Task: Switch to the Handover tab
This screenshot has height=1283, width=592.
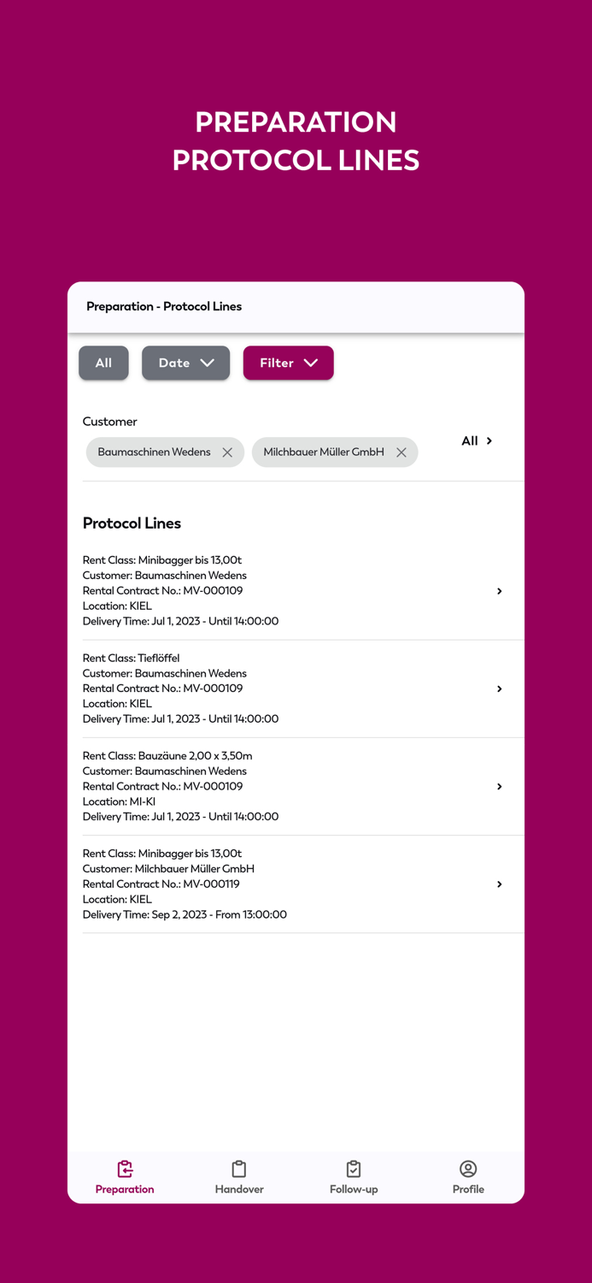Action: (x=239, y=1177)
